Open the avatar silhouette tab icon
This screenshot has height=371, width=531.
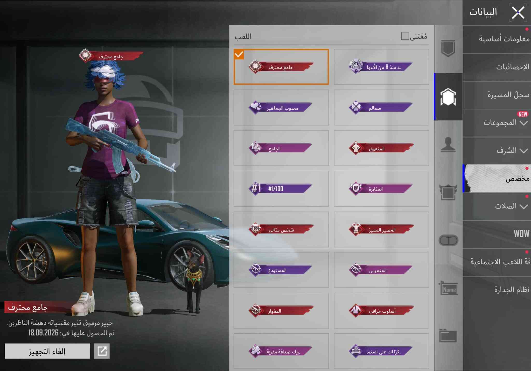[x=448, y=144]
